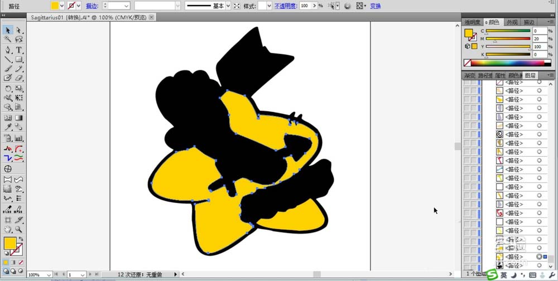Open brush definition 基本 dropdown
The width and height of the screenshot is (558, 281).
[x=228, y=6]
